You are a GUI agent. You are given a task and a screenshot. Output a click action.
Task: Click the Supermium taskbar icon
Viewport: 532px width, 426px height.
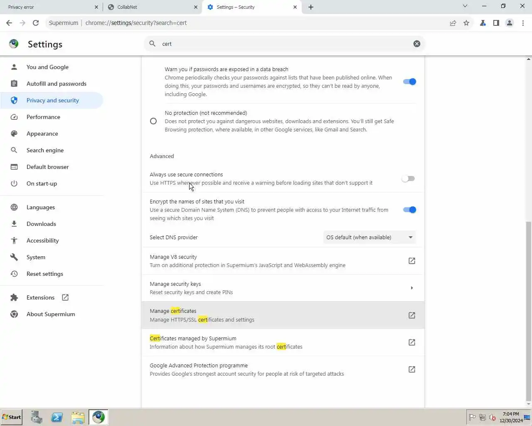point(99,417)
